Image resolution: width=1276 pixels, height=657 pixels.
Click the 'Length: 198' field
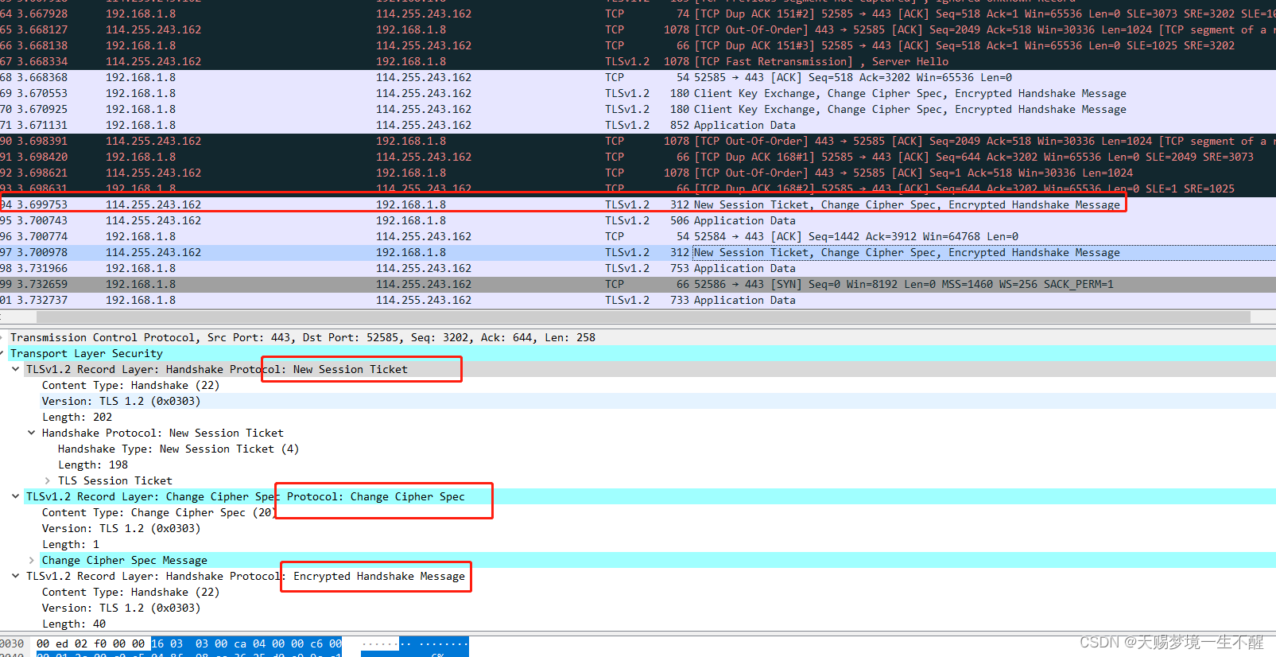(93, 465)
